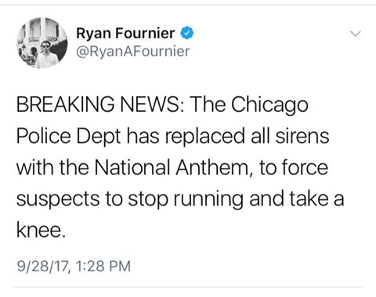The height and width of the screenshot is (297, 376).
Task: Open the 9/28/17 date in timestamp
Action: click(x=43, y=267)
